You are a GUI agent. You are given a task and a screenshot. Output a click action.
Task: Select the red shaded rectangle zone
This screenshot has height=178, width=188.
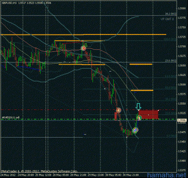[148, 114]
